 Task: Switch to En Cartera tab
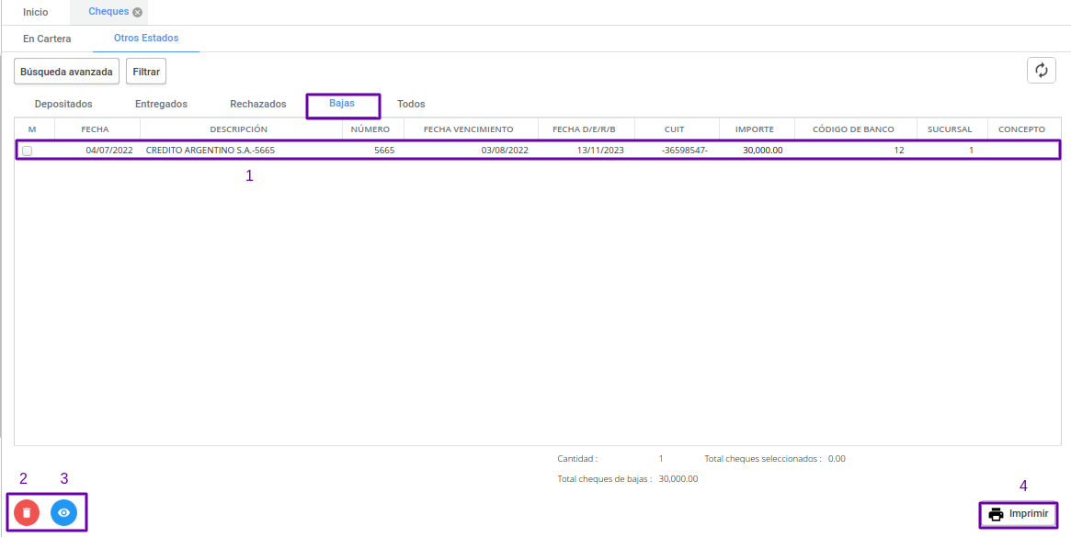[47, 39]
